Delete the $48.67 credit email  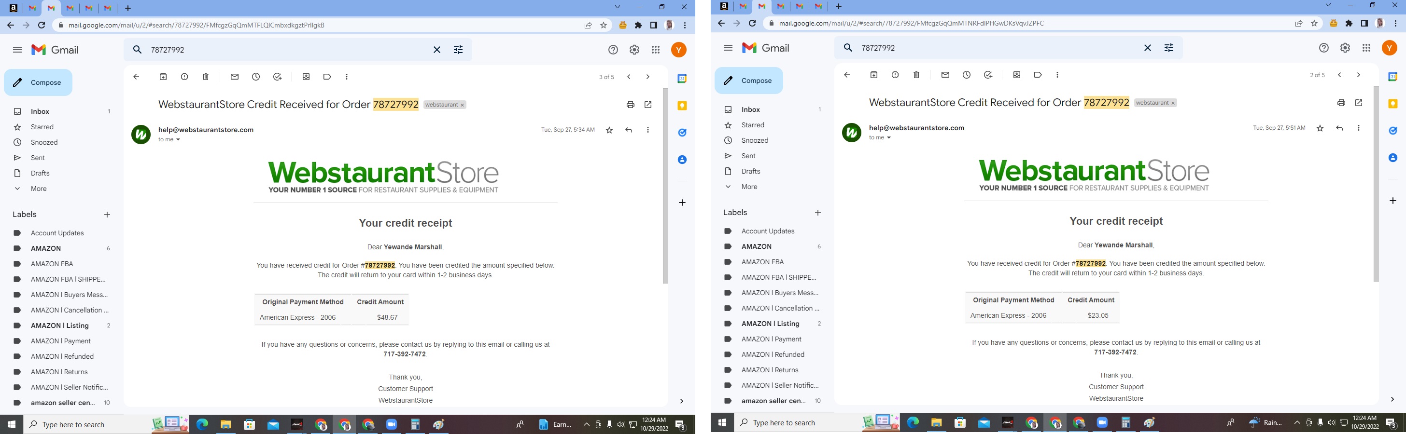[x=206, y=77]
